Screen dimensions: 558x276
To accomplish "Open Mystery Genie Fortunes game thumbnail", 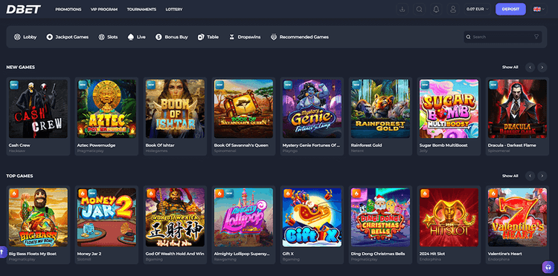I will coord(312,108).
